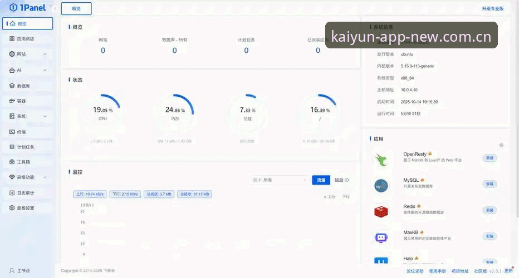Click host address 10.0.4.10
Viewport: 519px width, 278px height.
[x=409, y=90]
